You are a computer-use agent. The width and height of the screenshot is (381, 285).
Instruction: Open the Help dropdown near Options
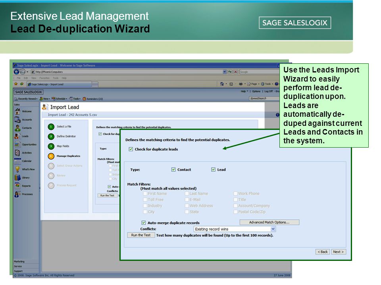244,91
